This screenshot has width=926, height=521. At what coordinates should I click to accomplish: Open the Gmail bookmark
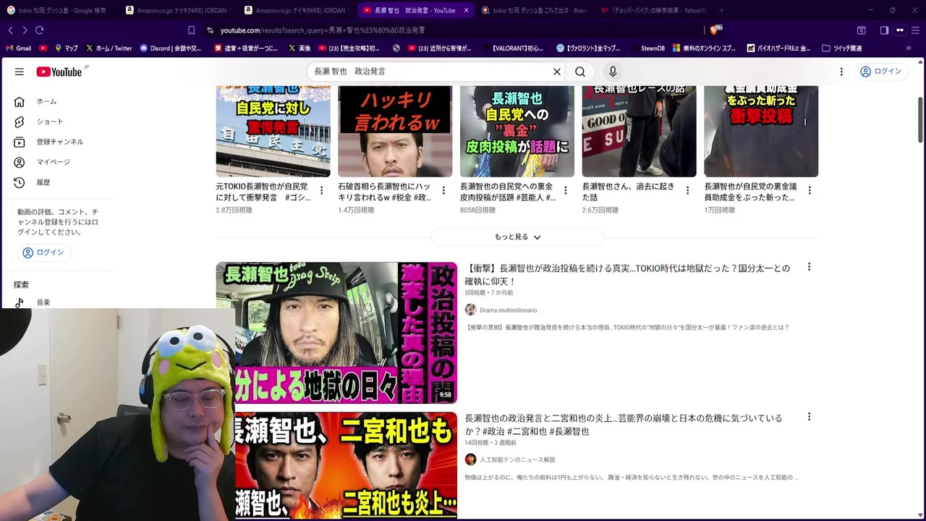tap(19, 48)
